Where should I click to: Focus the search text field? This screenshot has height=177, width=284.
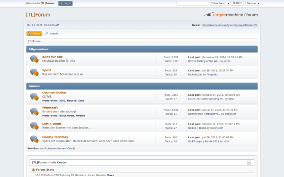[192, 3]
